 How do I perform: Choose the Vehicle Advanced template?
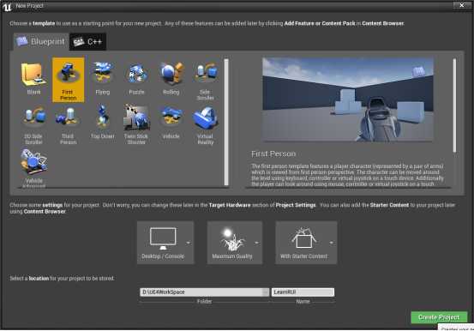[x=34, y=167]
